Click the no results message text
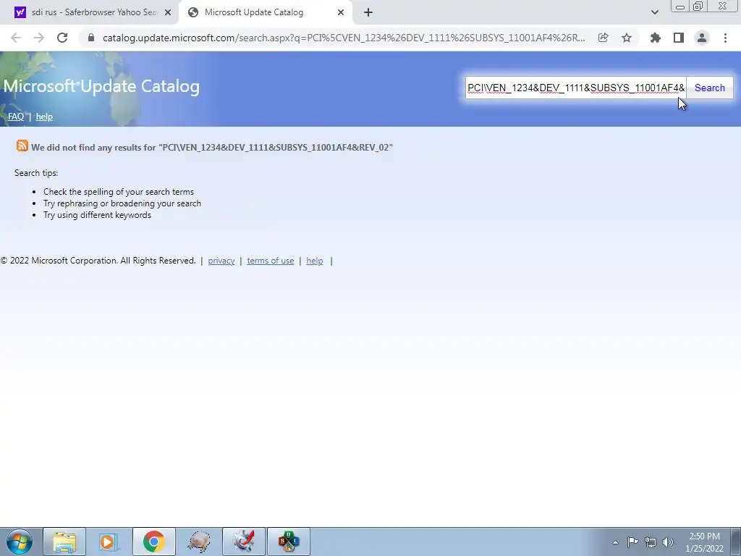 (x=212, y=148)
